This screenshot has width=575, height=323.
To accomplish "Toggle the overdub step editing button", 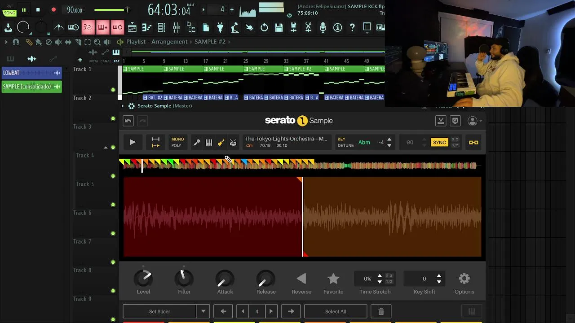I will click(x=102, y=27).
